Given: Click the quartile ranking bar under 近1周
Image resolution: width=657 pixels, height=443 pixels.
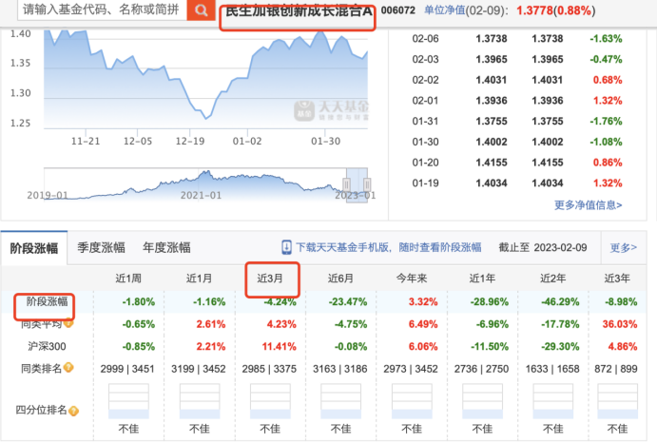Looking at the screenshot, I should 126,401.
